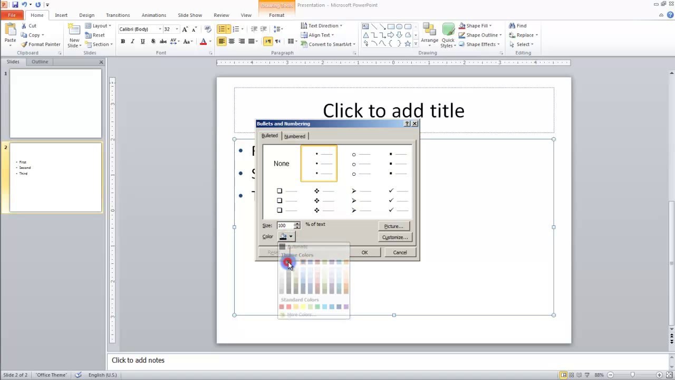
Task: Reset the slide layout
Action: click(95, 35)
